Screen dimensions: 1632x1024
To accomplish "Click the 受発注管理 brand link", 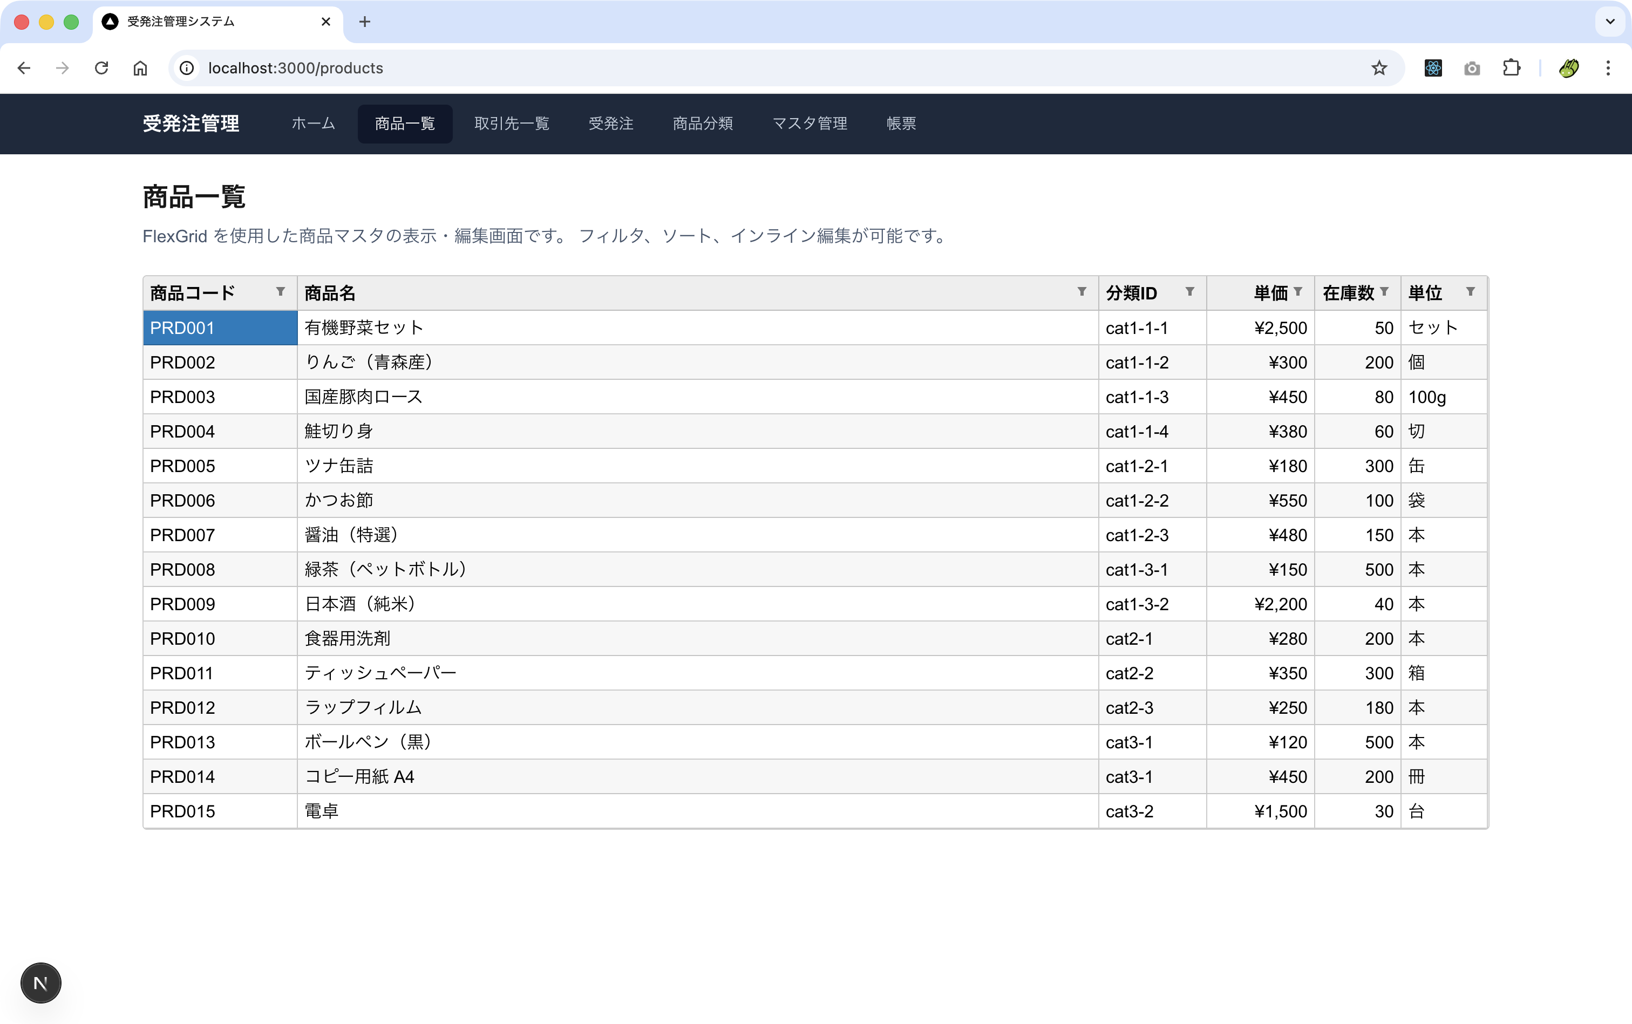I will click(191, 123).
